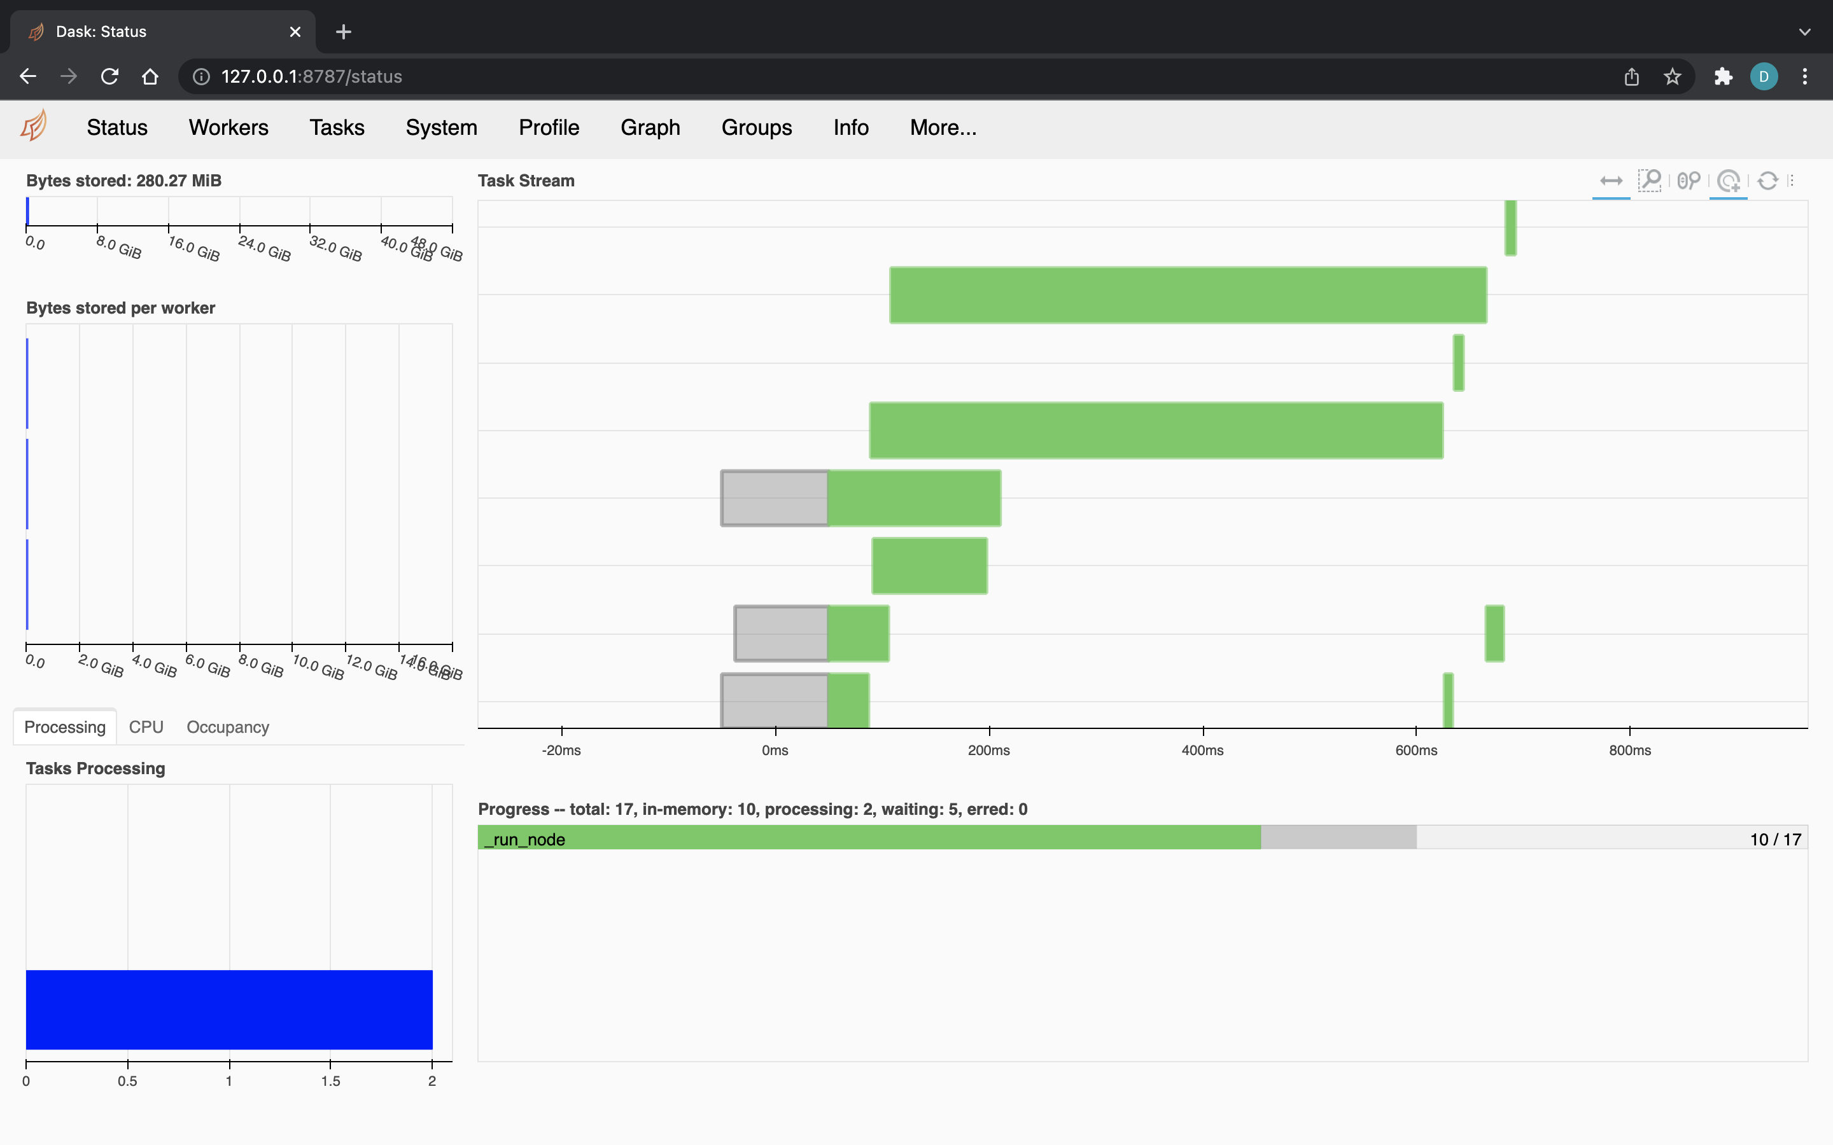This screenshot has width=1833, height=1145.
Task: Toggle the Pan tool on the Task Stream
Action: (x=1612, y=181)
